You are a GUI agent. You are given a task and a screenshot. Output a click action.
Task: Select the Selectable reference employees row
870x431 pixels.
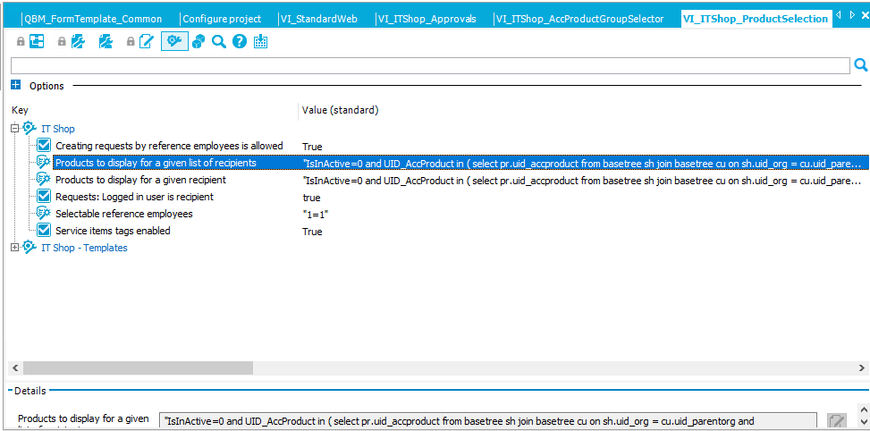click(x=124, y=214)
